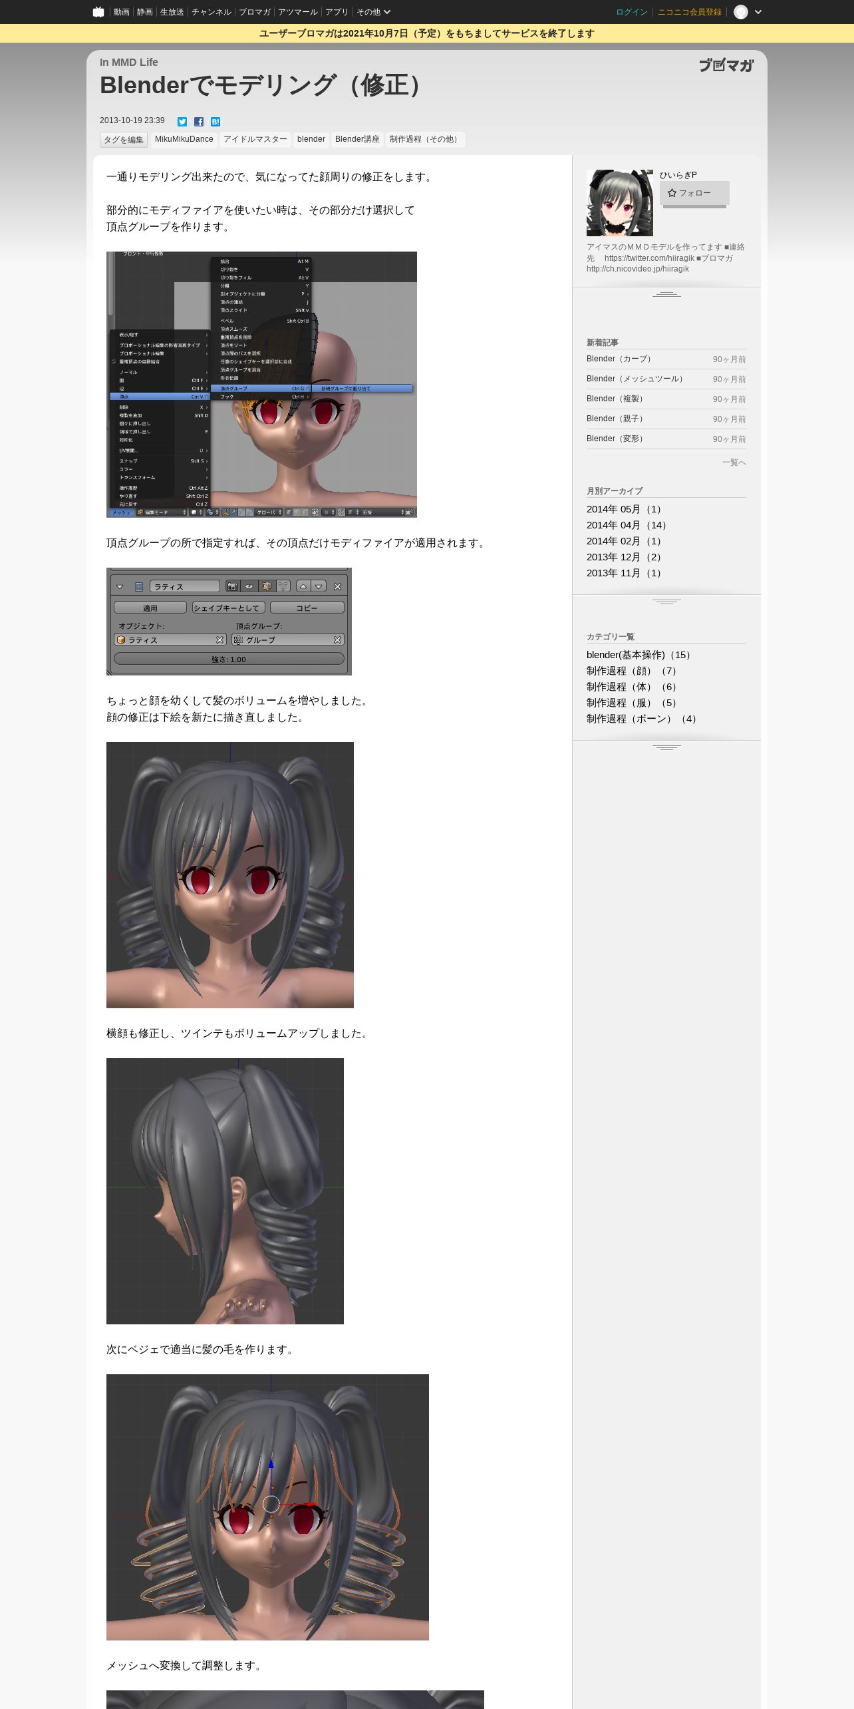Open the 2014年 02月（1） archive
Viewport: 854px width, 1709px height.
coord(626,541)
